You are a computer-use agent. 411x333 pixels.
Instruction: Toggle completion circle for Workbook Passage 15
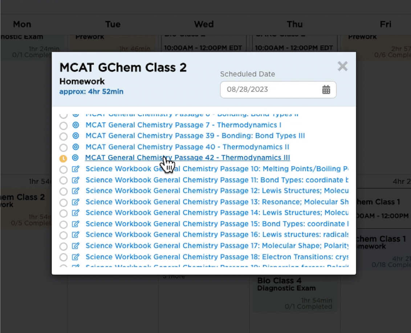click(63, 224)
